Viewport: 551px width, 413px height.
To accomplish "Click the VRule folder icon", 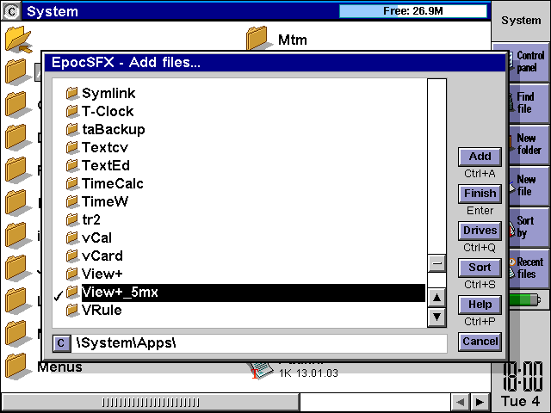I will 72,310.
